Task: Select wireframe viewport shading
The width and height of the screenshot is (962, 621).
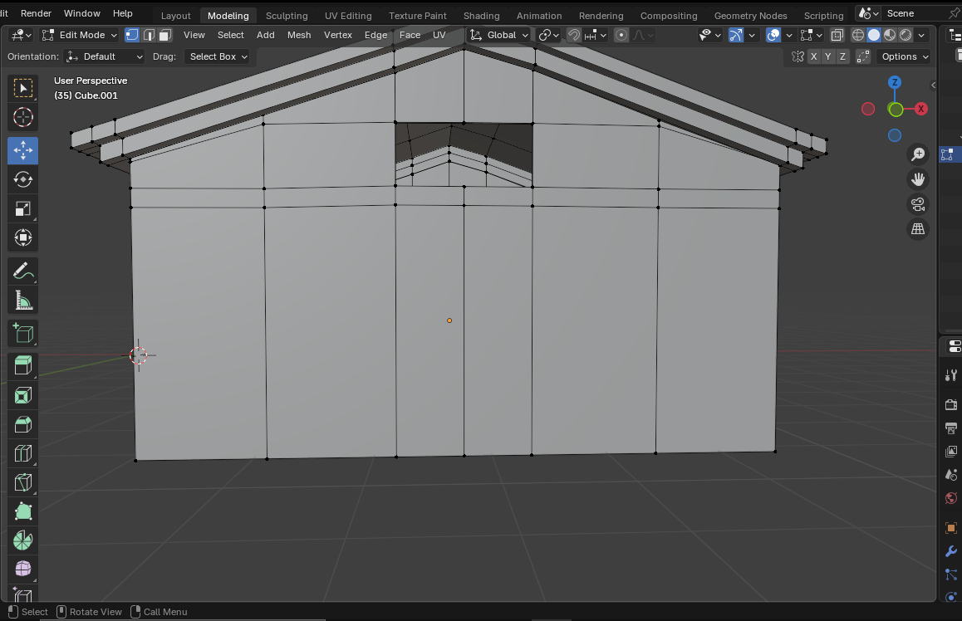Action: pos(857,35)
